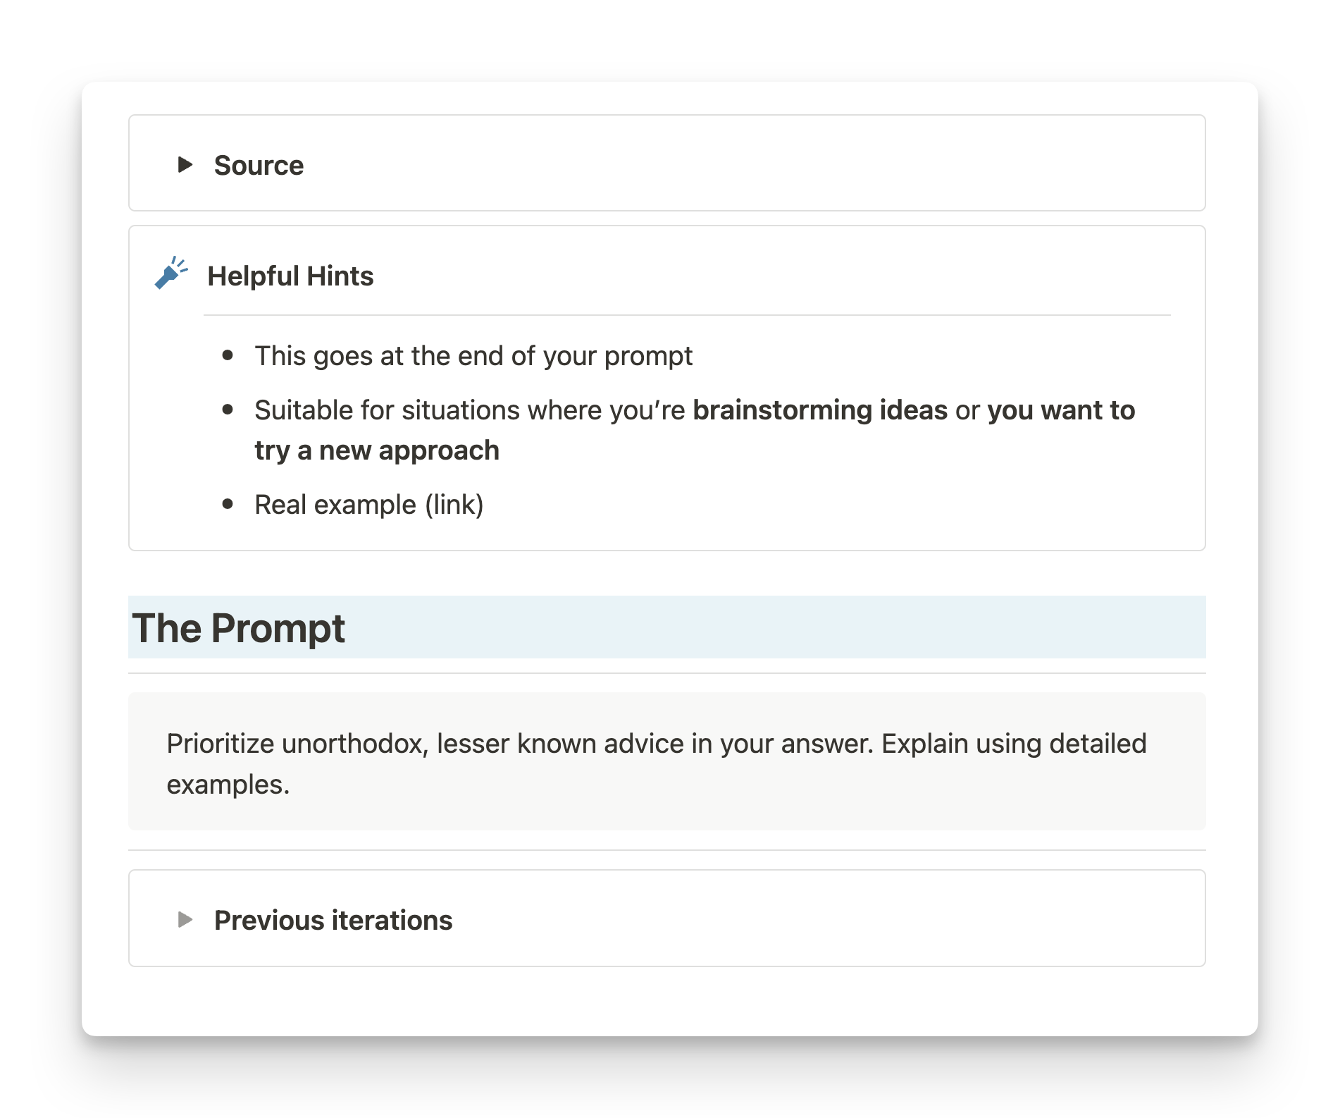Click the flashlight icon on Helpful Hints callout
Image resolution: width=1340 pixels, height=1118 pixels.
point(171,274)
